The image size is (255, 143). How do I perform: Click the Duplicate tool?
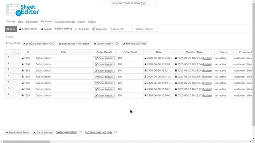coord(100,29)
